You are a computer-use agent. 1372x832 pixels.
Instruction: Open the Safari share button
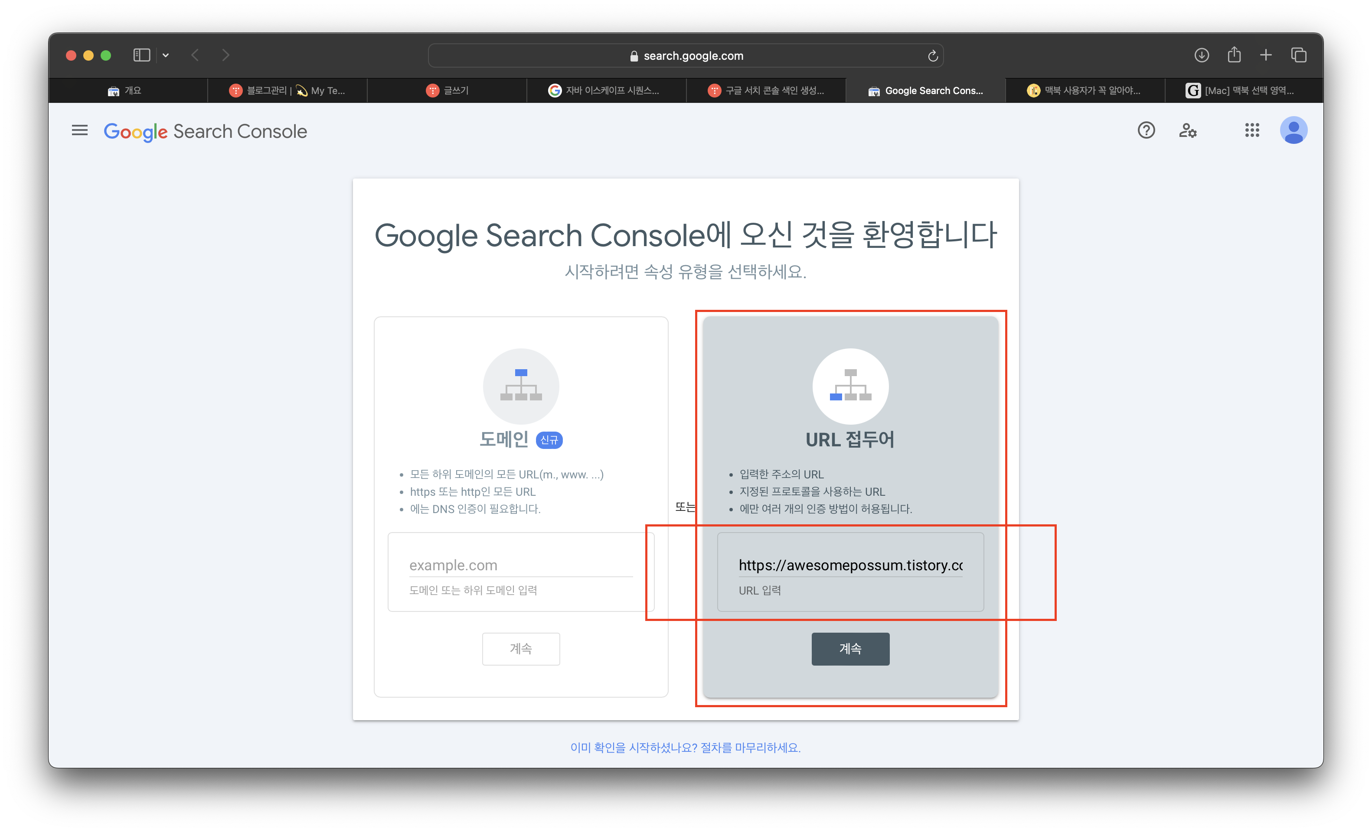(x=1234, y=55)
